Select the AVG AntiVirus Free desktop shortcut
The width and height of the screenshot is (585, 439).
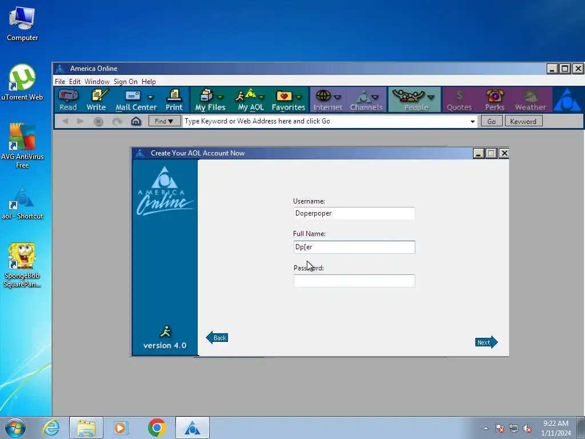click(22, 146)
